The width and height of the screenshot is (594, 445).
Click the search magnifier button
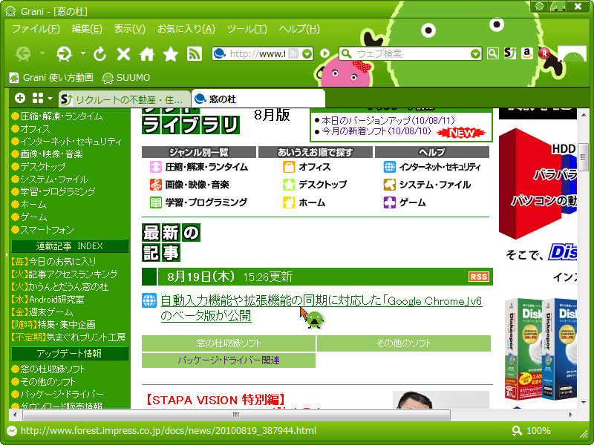pos(492,53)
